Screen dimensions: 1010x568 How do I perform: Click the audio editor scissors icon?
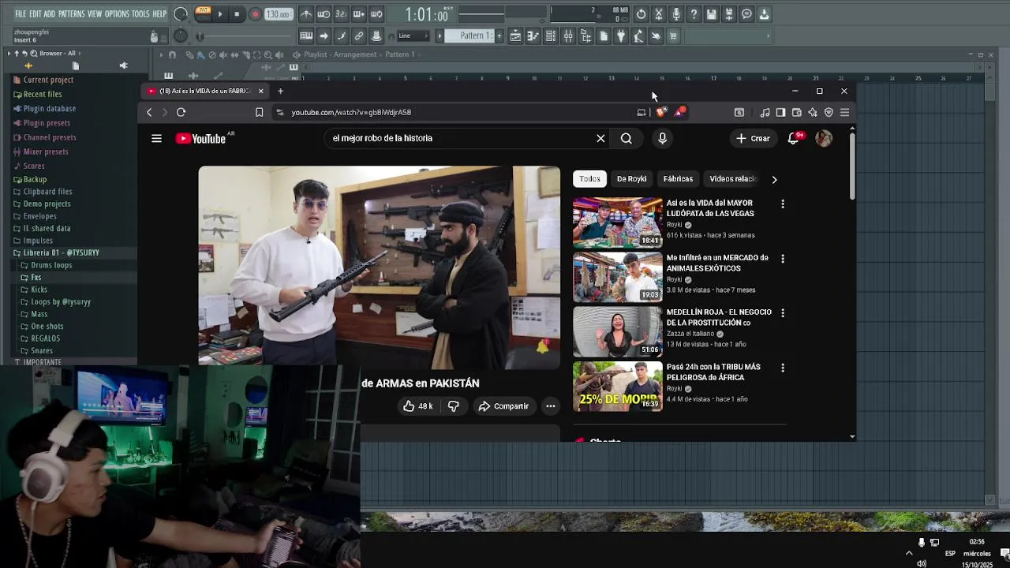(x=658, y=14)
